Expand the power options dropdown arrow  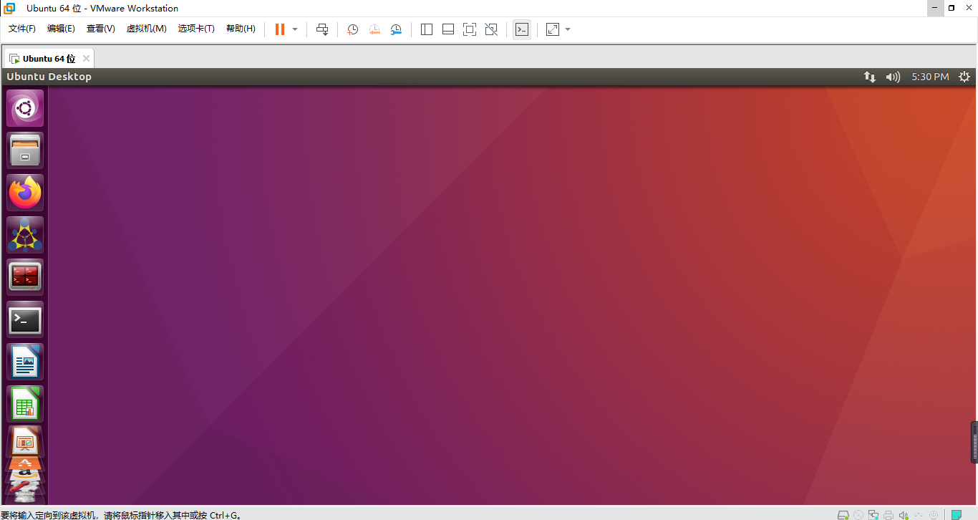coord(295,29)
